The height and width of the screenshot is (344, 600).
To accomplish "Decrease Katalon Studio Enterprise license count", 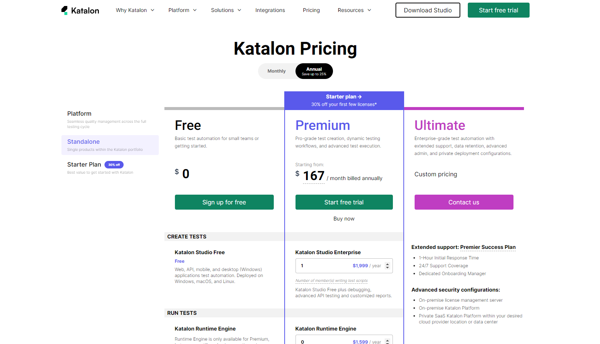I will coord(387,268).
